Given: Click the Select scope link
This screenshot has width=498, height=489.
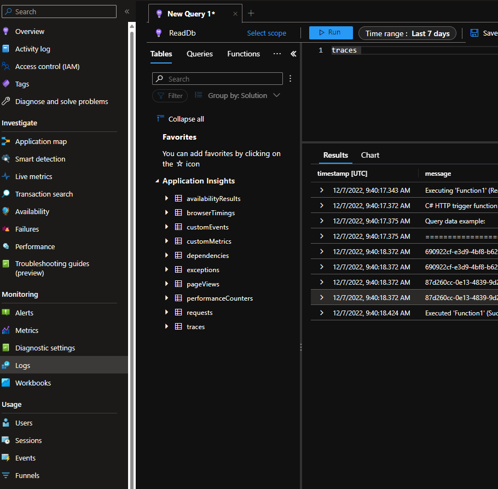Looking at the screenshot, I should (267, 33).
